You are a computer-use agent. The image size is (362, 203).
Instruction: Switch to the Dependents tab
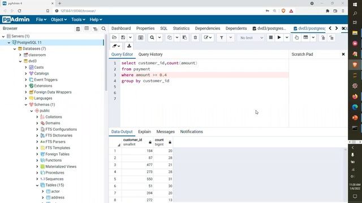point(236,28)
